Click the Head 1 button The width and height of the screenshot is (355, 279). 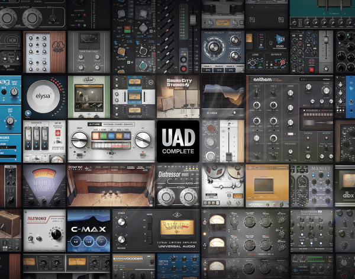pos(208,70)
